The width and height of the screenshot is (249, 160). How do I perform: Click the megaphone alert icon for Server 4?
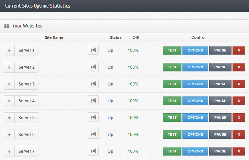tap(93, 101)
